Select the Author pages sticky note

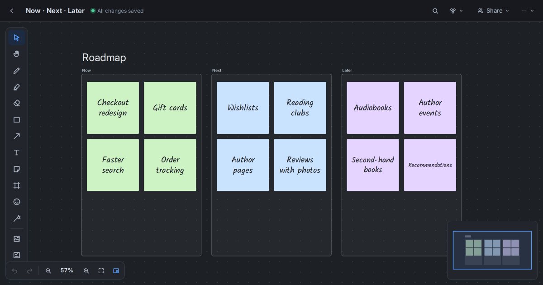(243, 165)
